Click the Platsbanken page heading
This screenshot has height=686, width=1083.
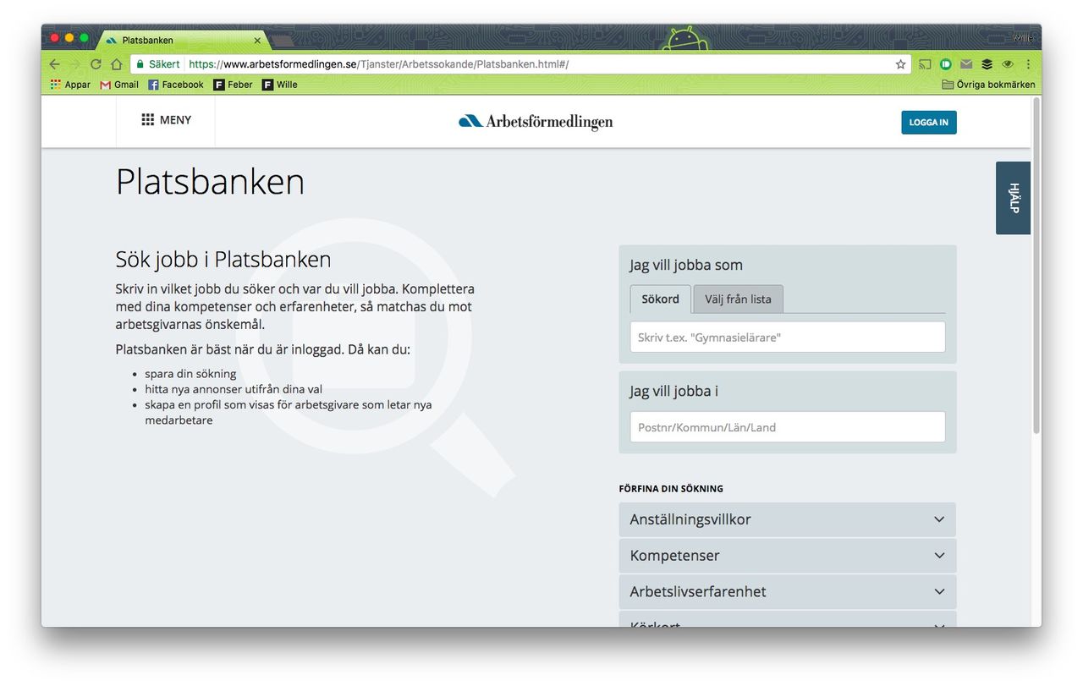click(210, 182)
